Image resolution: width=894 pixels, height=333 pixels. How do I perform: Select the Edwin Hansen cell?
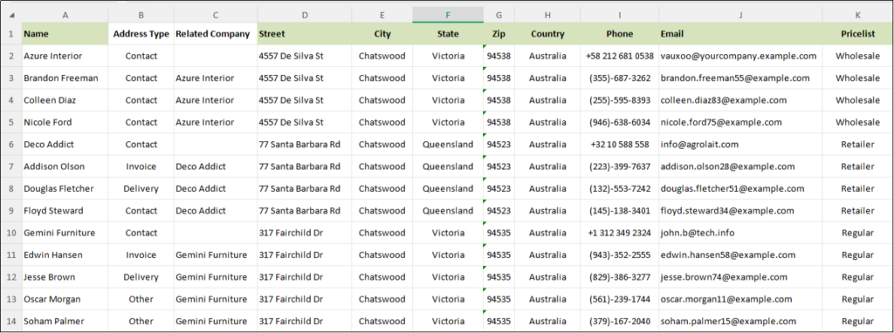click(x=65, y=255)
